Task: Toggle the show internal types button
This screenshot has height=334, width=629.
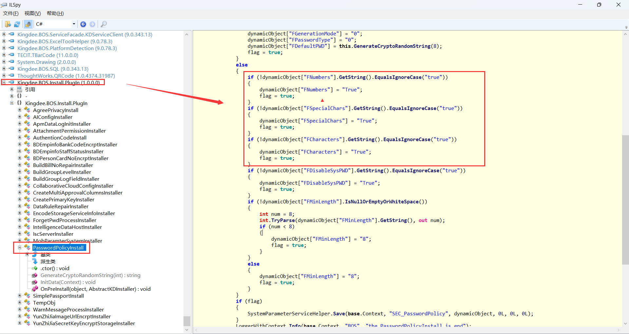Action: point(28,24)
